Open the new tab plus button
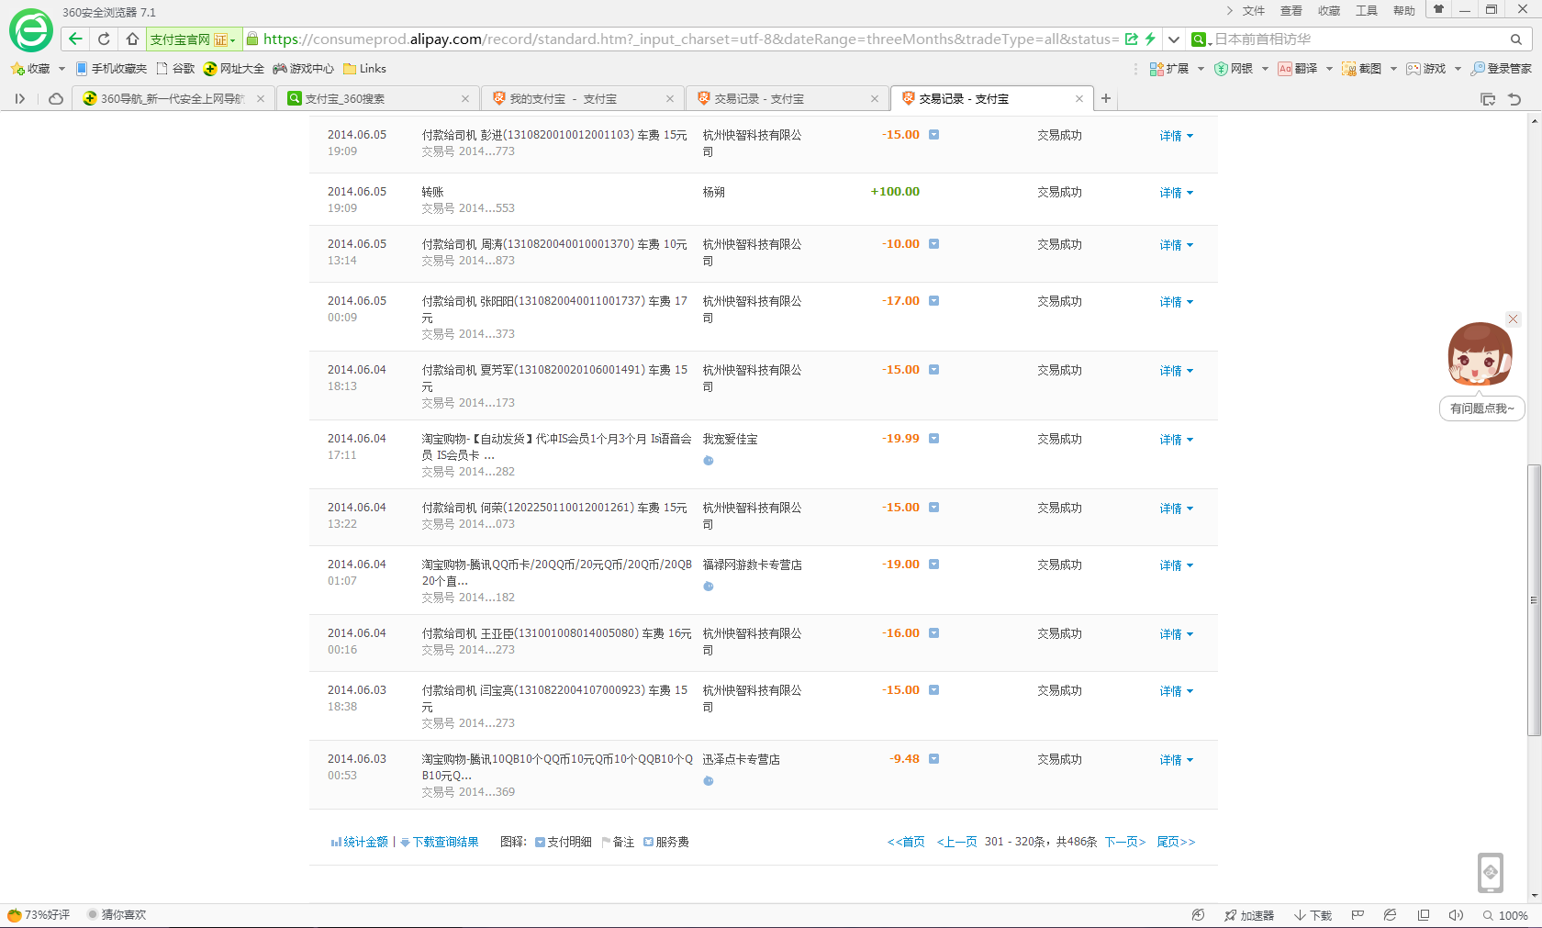This screenshot has height=928, width=1542. [1106, 98]
